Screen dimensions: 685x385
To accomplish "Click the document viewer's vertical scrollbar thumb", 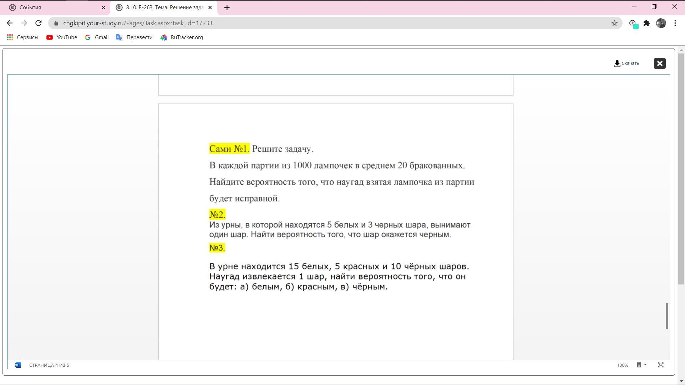I will click(666, 316).
